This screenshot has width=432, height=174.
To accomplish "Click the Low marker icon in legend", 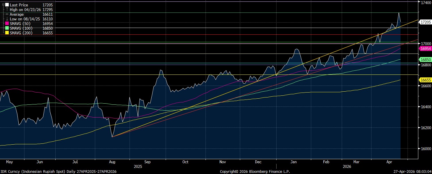I will (7, 19).
